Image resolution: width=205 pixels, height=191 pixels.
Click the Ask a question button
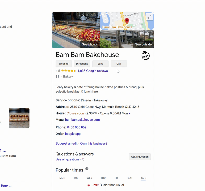point(140,157)
